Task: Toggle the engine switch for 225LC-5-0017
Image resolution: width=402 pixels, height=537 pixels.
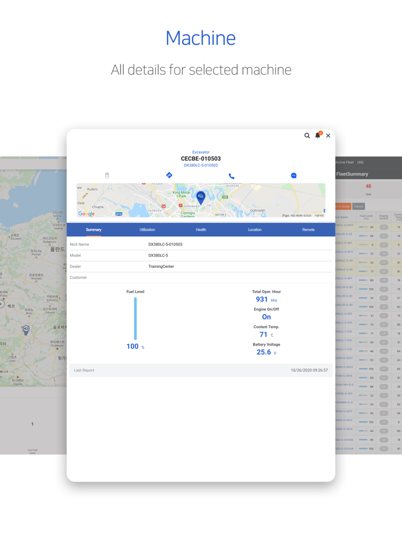Action: pos(384,254)
